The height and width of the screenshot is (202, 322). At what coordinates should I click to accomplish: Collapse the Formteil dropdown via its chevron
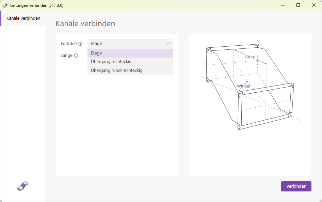pos(168,44)
